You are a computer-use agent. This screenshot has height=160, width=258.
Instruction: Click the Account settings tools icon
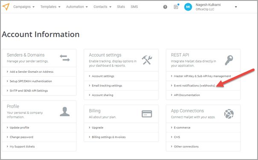[147, 60]
